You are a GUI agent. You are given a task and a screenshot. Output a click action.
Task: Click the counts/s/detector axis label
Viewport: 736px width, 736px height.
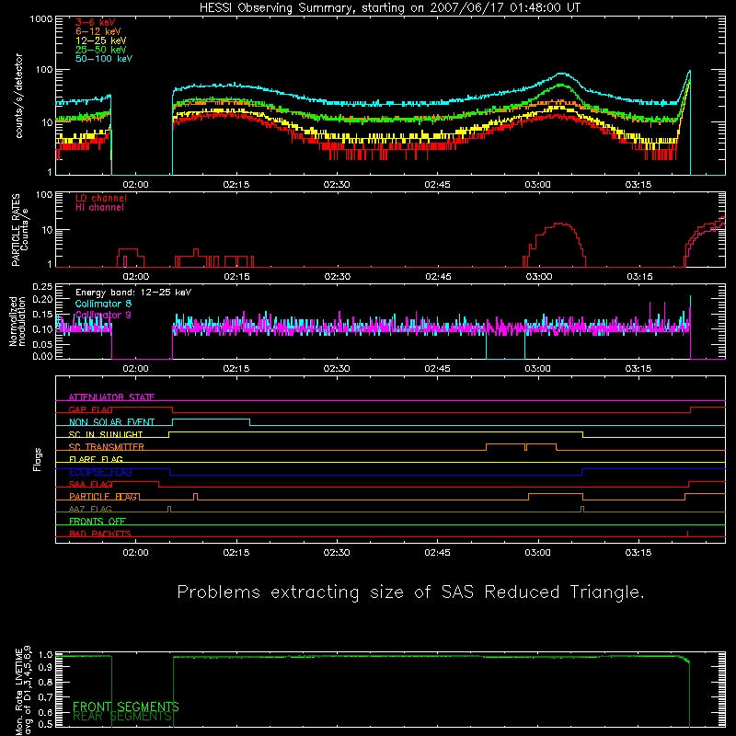[18, 96]
